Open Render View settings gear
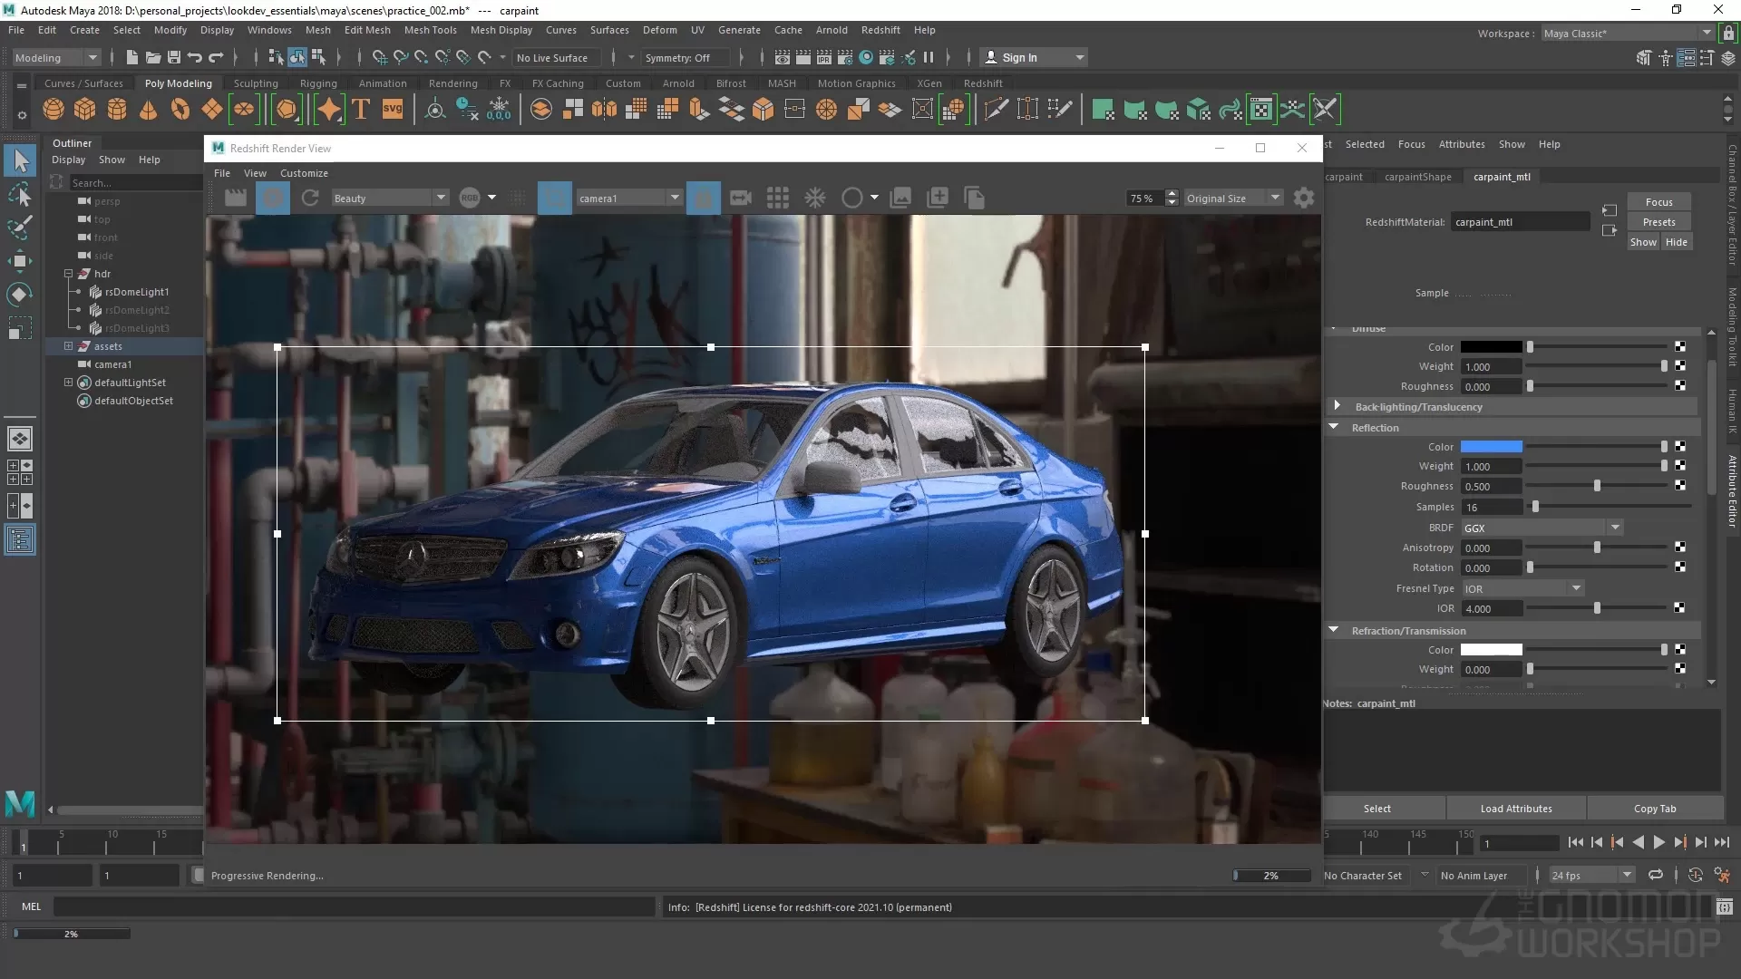This screenshot has width=1741, height=979. 1304,198
